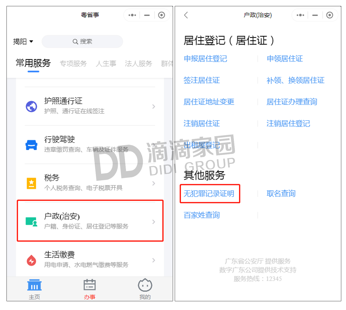
Task: Minimize the 户政(治安) page
Action: [315, 15]
